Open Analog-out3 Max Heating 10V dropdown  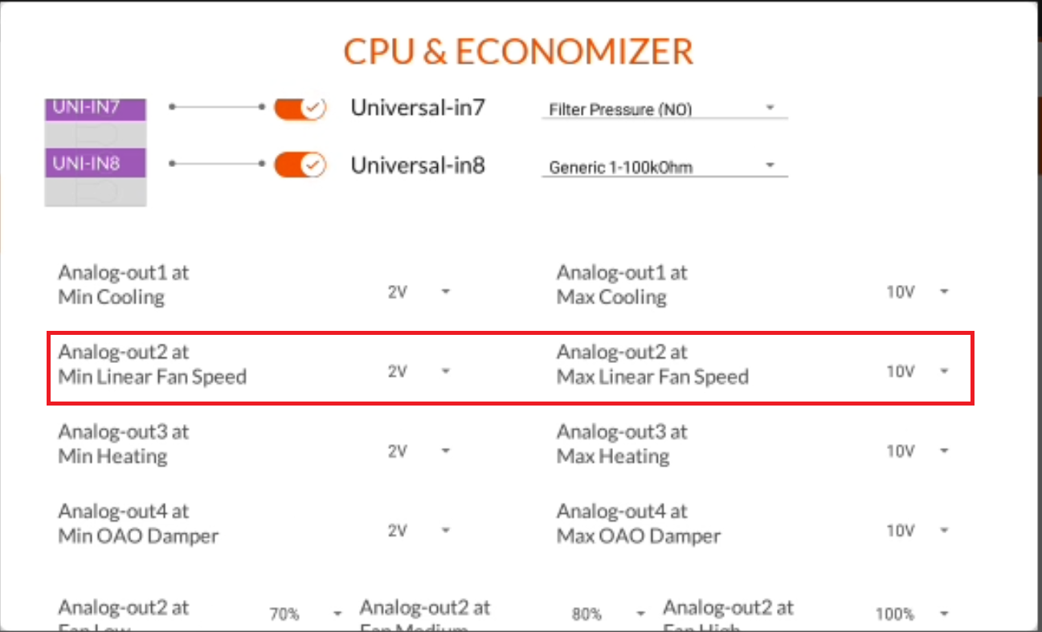click(x=944, y=451)
